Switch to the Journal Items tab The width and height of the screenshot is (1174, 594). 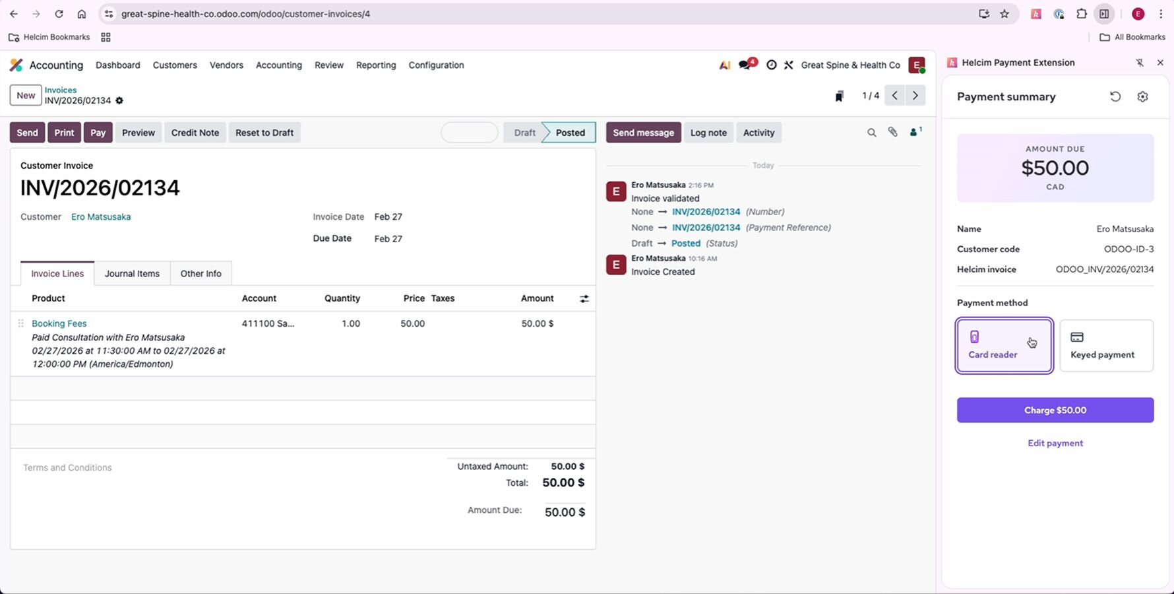(132, 274)
